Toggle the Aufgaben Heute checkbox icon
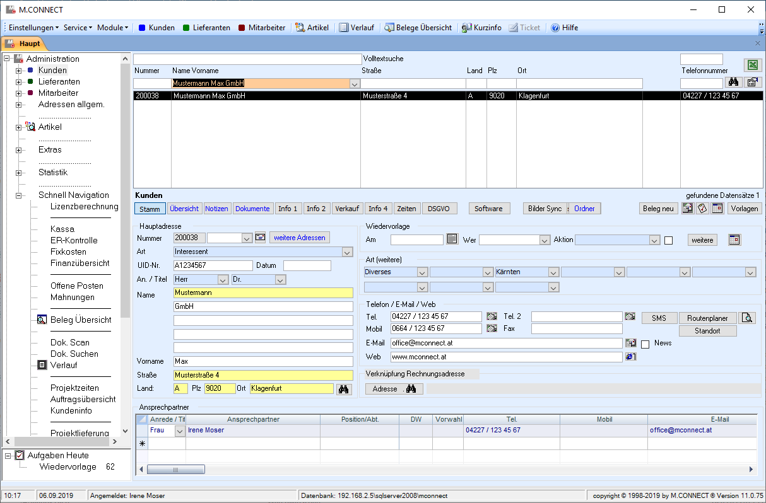The height and width of the screenshot is (503, 766). click(20, 455)
